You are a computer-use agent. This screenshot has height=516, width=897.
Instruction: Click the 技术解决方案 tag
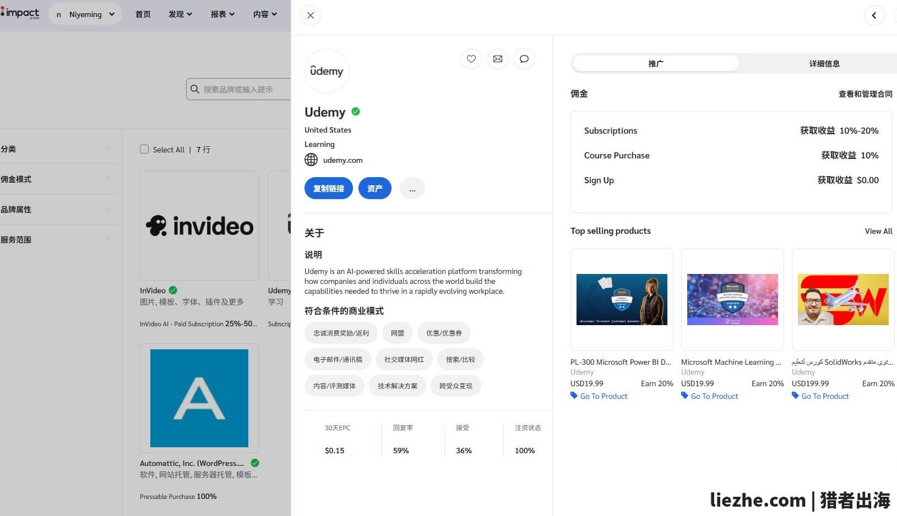point(398,386)
